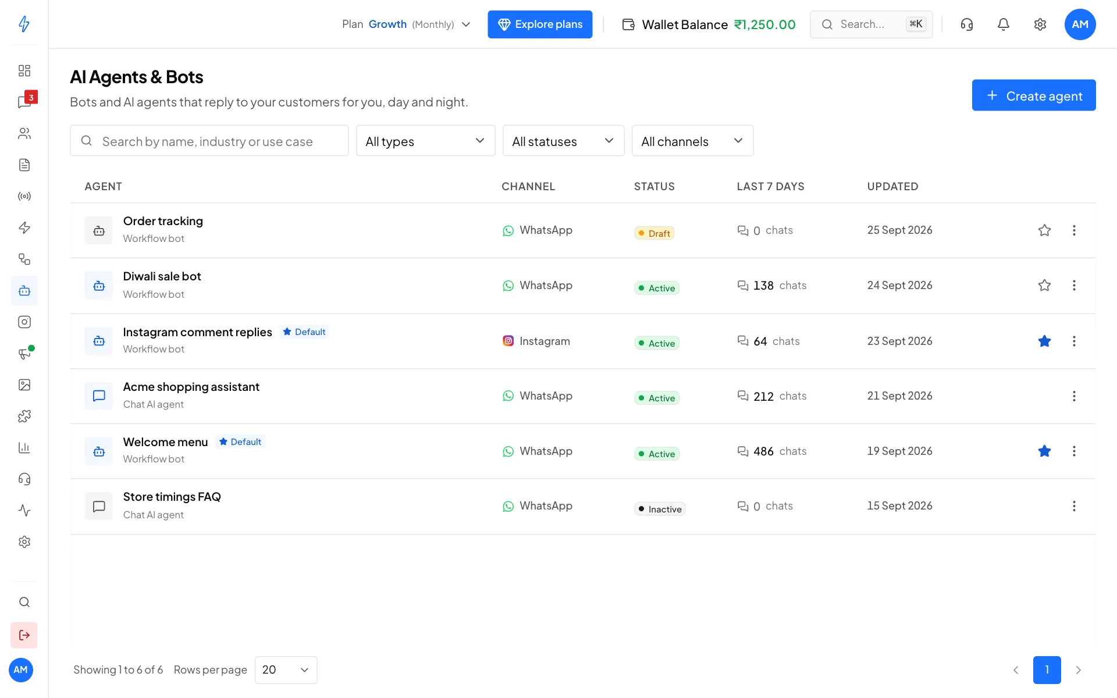Click the Create agent button
The image size is (1117, 698).
pyautogui.click(x=1033, y=95)
